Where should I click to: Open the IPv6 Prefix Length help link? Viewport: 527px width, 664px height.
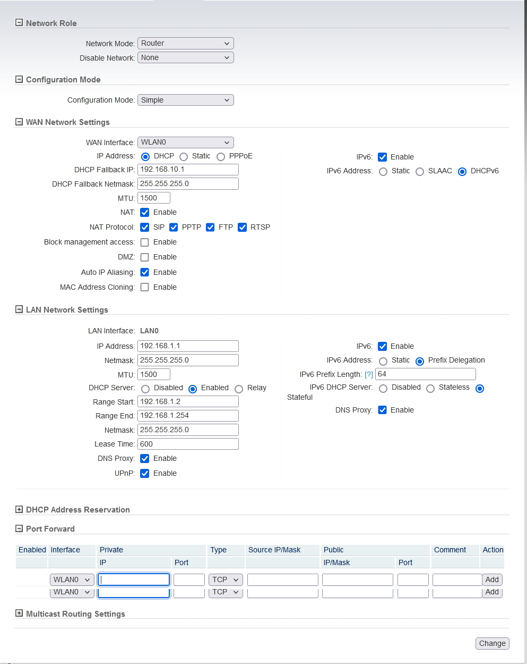pos(368,374)
